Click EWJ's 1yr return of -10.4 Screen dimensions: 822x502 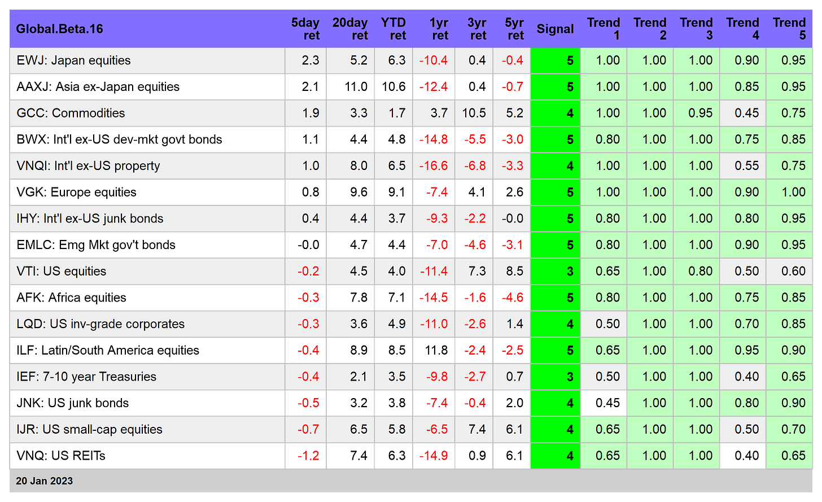point(434,60)
